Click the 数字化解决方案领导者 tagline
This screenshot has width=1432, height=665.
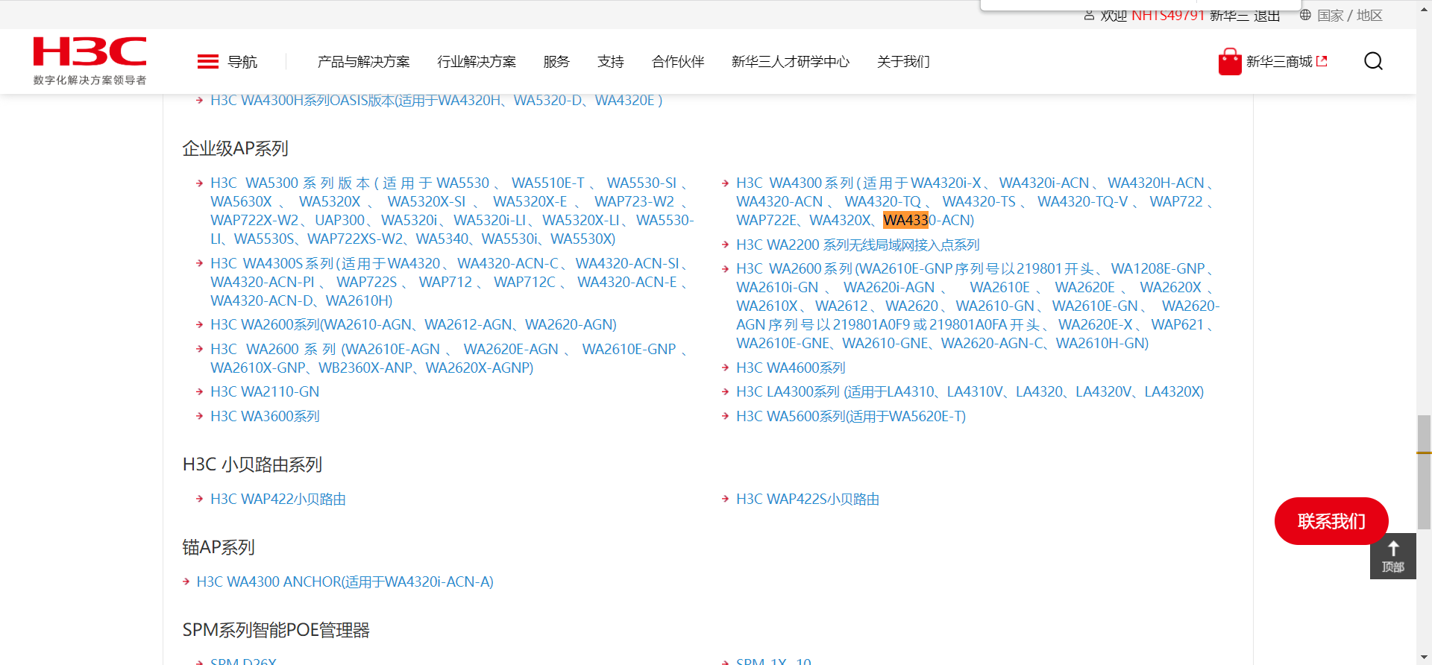click(89, 80)
